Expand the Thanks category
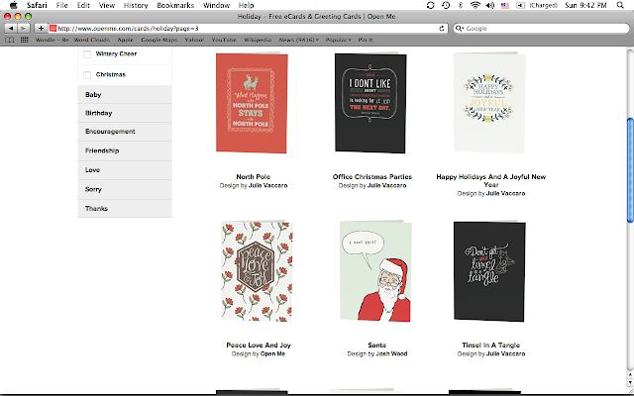The image size is (634, 396). (125, 209)
